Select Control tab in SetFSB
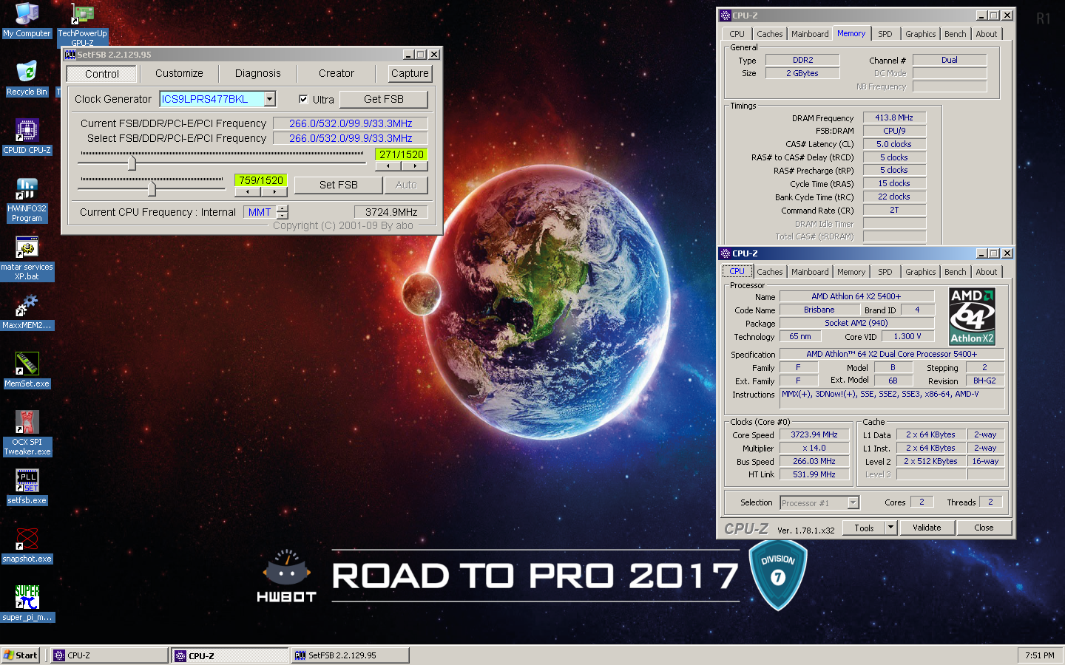Screen dimensions: 1065x665 (102, 74)
